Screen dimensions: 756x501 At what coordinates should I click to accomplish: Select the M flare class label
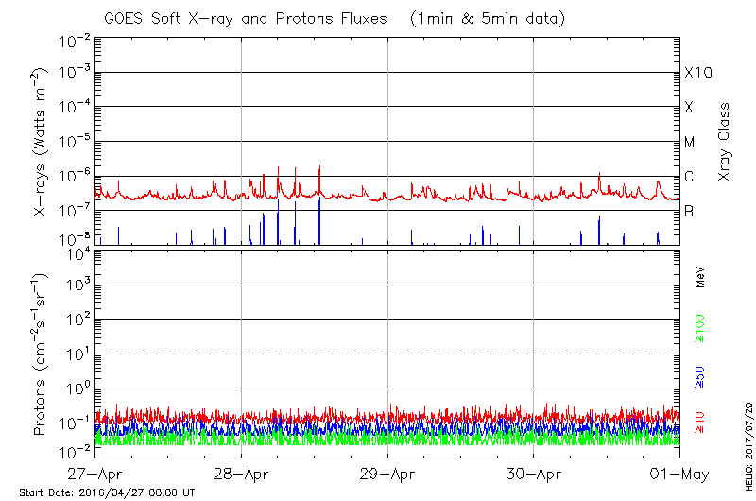[690, 143]
